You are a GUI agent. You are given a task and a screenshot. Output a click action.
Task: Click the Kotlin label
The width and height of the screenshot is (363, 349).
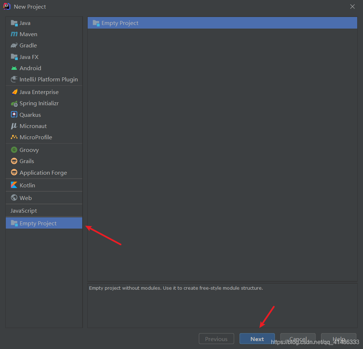pos(27,186)
